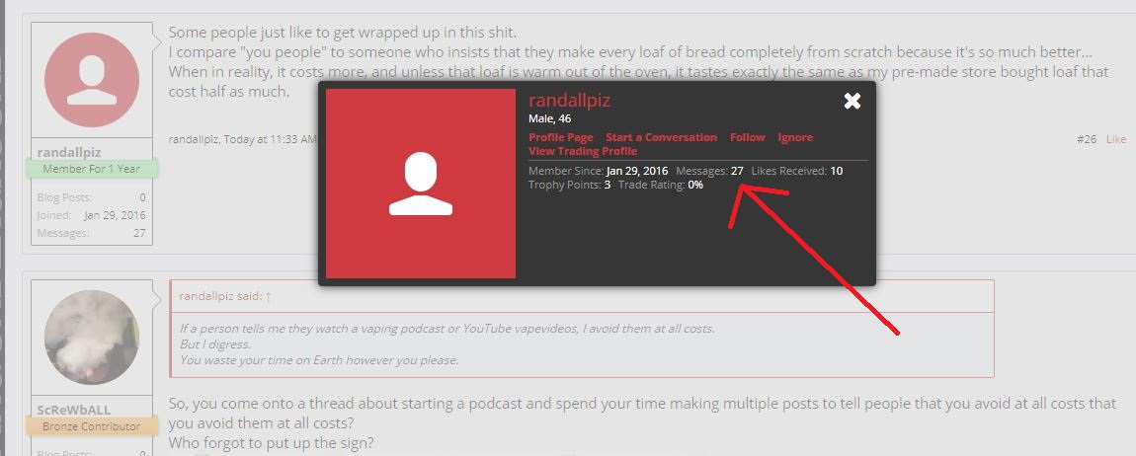The image size is (1136, 456).
Task: Click randallpiz username in popup header
Action: coord(569,101)
